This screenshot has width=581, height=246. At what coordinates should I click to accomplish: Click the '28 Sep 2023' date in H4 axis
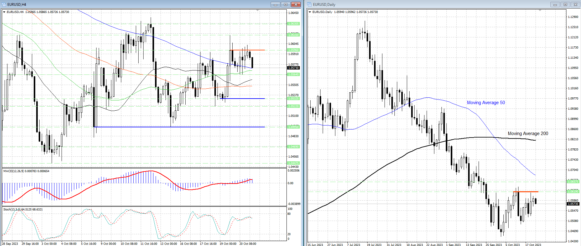pos(10,244)
